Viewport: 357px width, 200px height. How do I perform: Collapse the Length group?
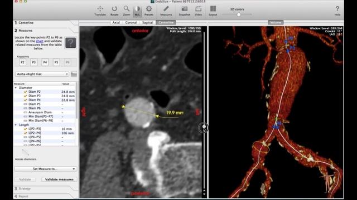pos(16,125)
